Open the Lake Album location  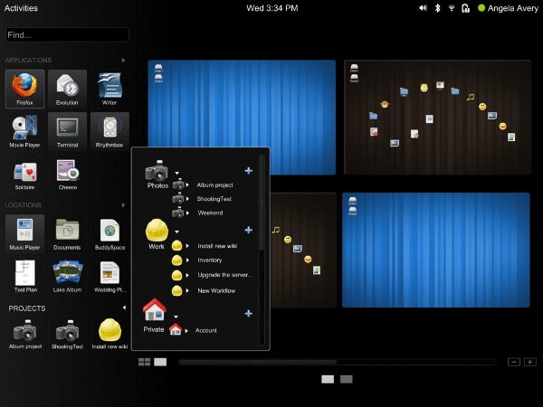point(67,276)
